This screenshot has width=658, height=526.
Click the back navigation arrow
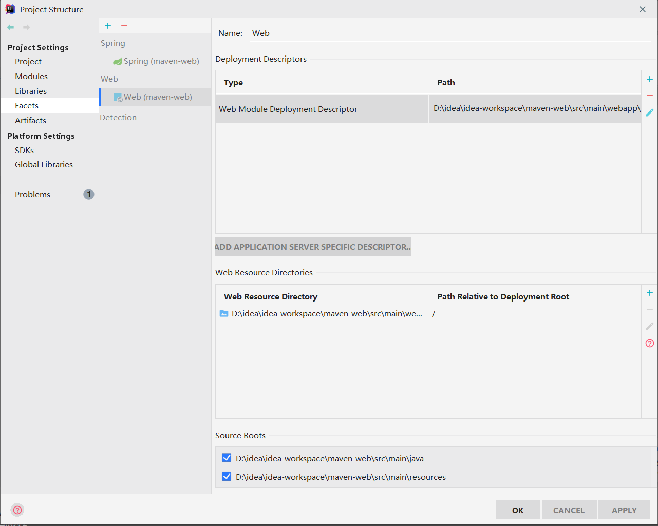(10, 27)
